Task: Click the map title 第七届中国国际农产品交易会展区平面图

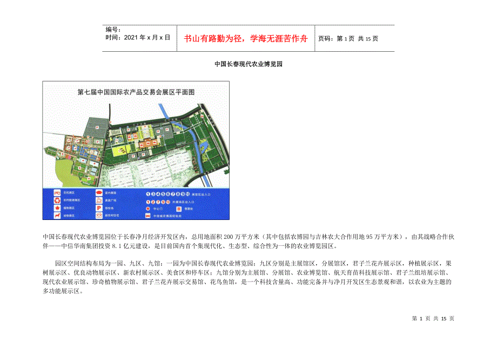Action: click(136, 92)
